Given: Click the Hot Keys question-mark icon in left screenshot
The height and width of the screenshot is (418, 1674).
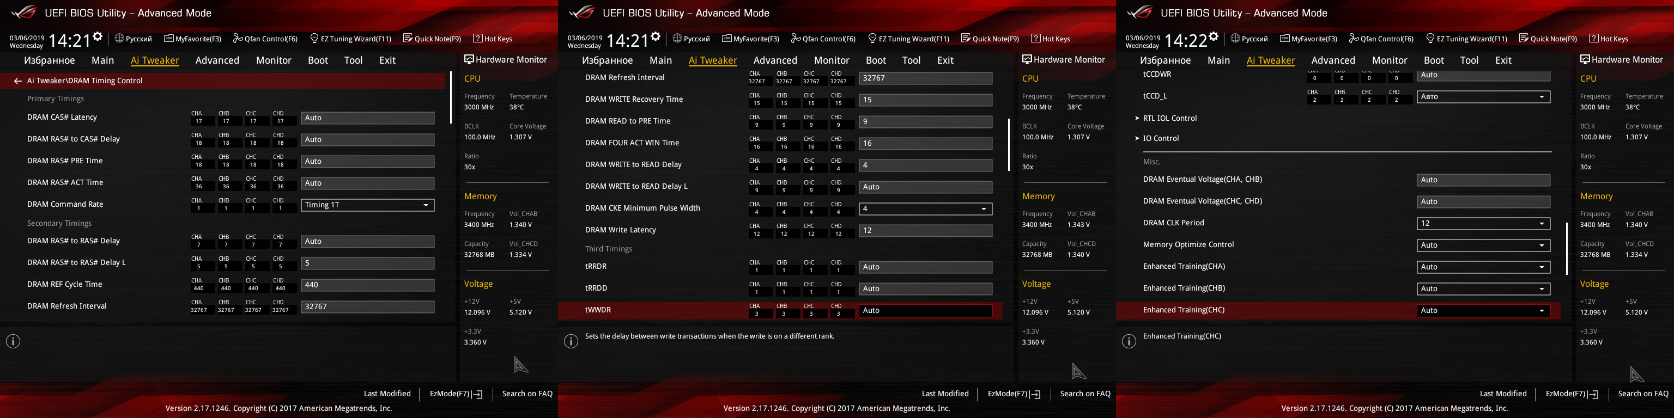Looking at the screenshot, I should click(478, 38).
